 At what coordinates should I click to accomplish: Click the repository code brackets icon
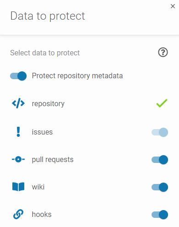tap(18, 103)
